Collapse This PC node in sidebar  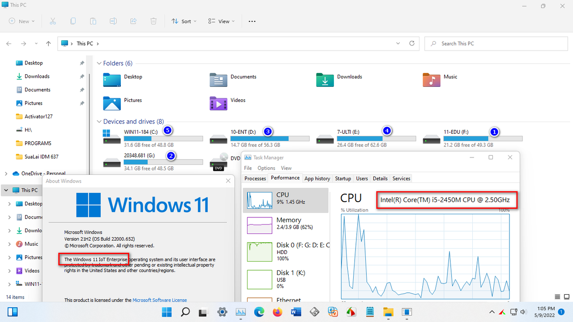[x=6, y=190]
